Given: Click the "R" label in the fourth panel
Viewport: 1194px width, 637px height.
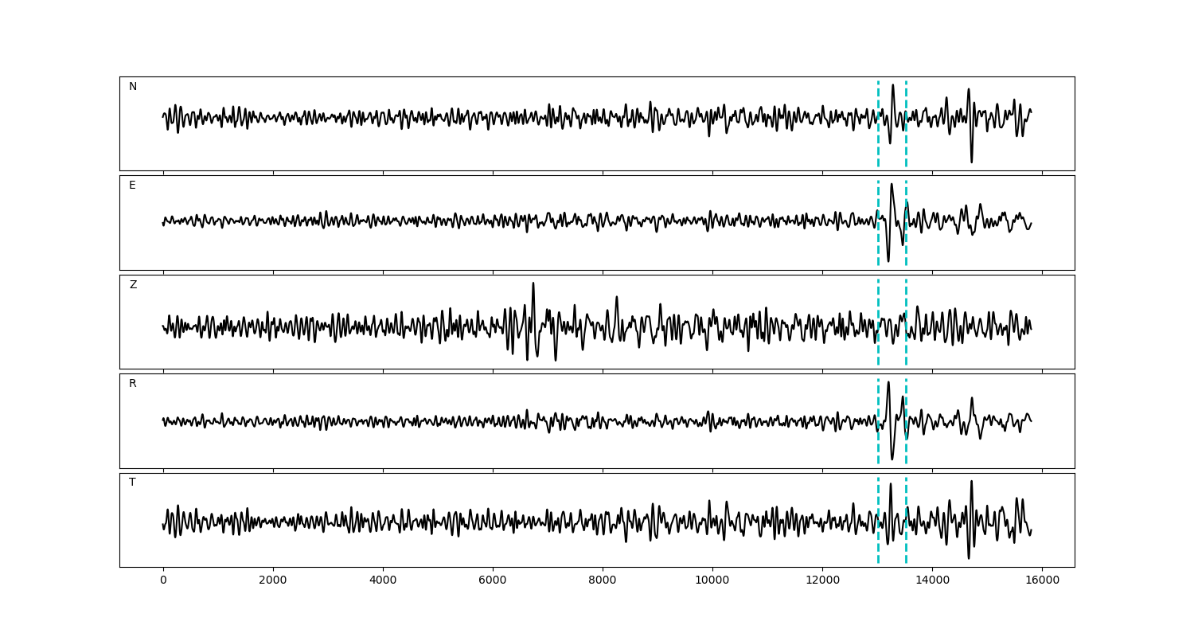Looking at the screenshot, I should (133, 384).
